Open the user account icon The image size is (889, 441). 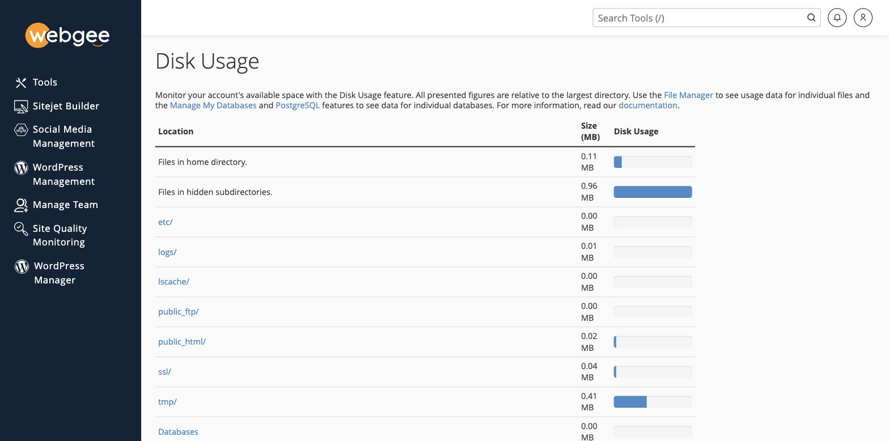863,18
